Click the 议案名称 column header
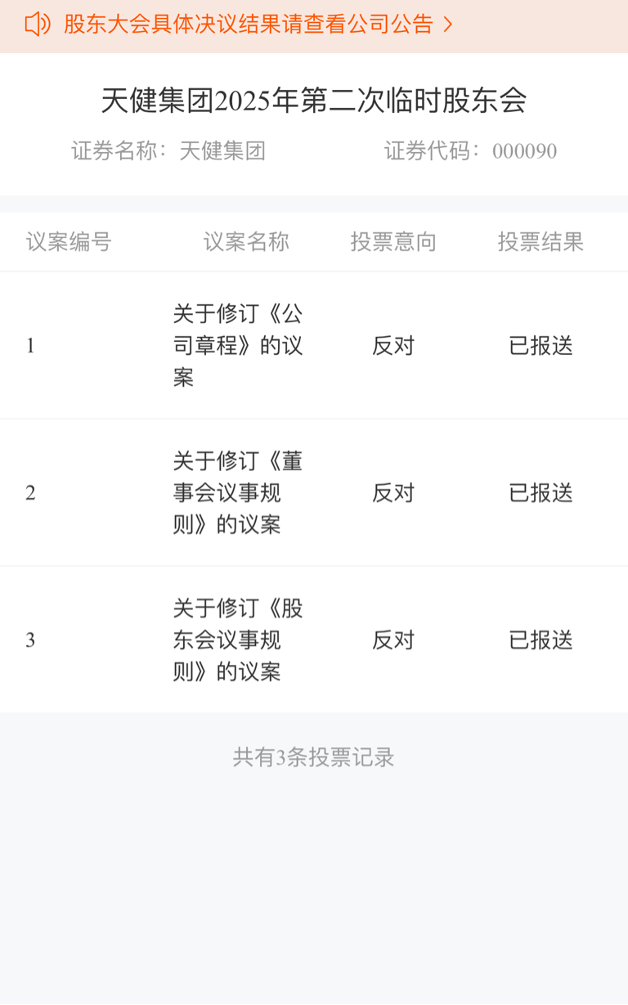 click(246, 242)
